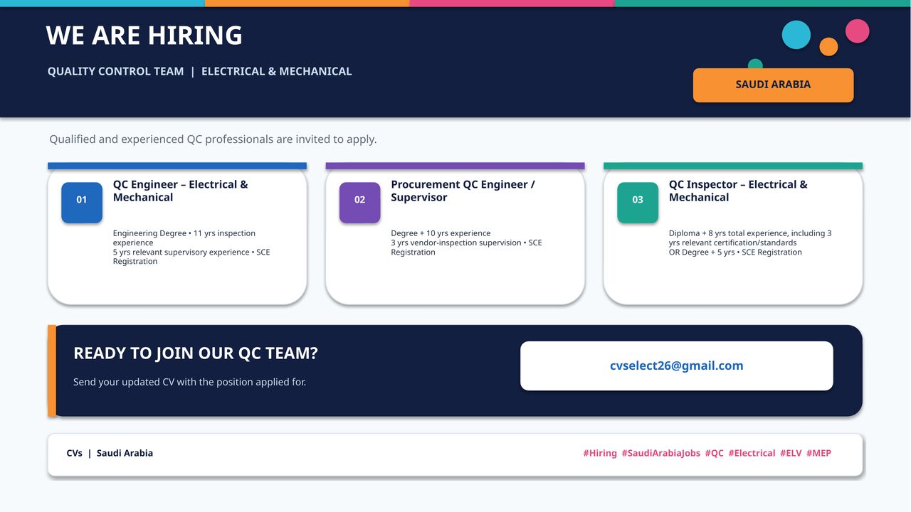Click the purple 02 number badge
The width and height of the screenshot is (911, 512).
pos(359,203)
